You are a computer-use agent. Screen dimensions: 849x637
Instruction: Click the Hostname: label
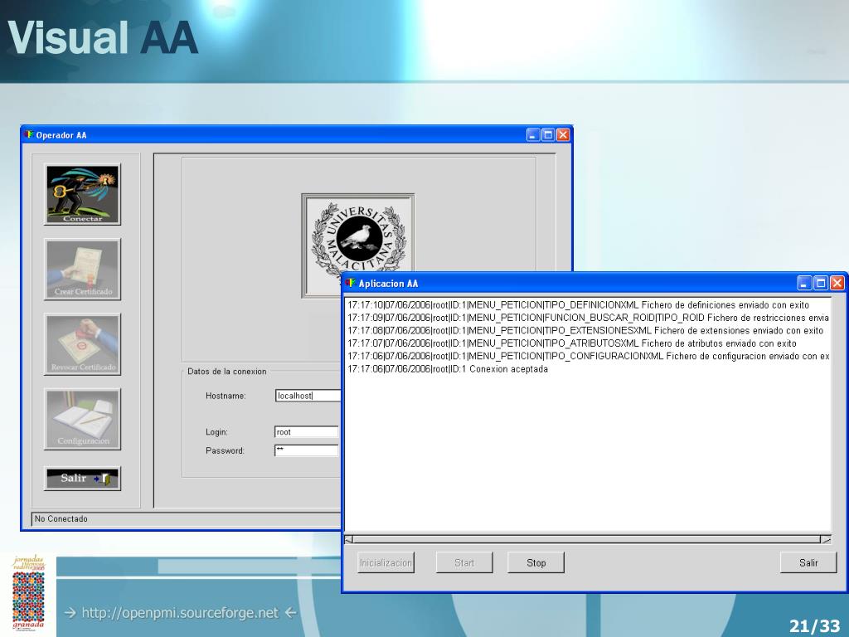(226, 396)
